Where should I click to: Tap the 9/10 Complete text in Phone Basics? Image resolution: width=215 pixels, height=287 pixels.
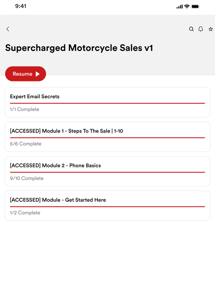[x=26, y=178]
